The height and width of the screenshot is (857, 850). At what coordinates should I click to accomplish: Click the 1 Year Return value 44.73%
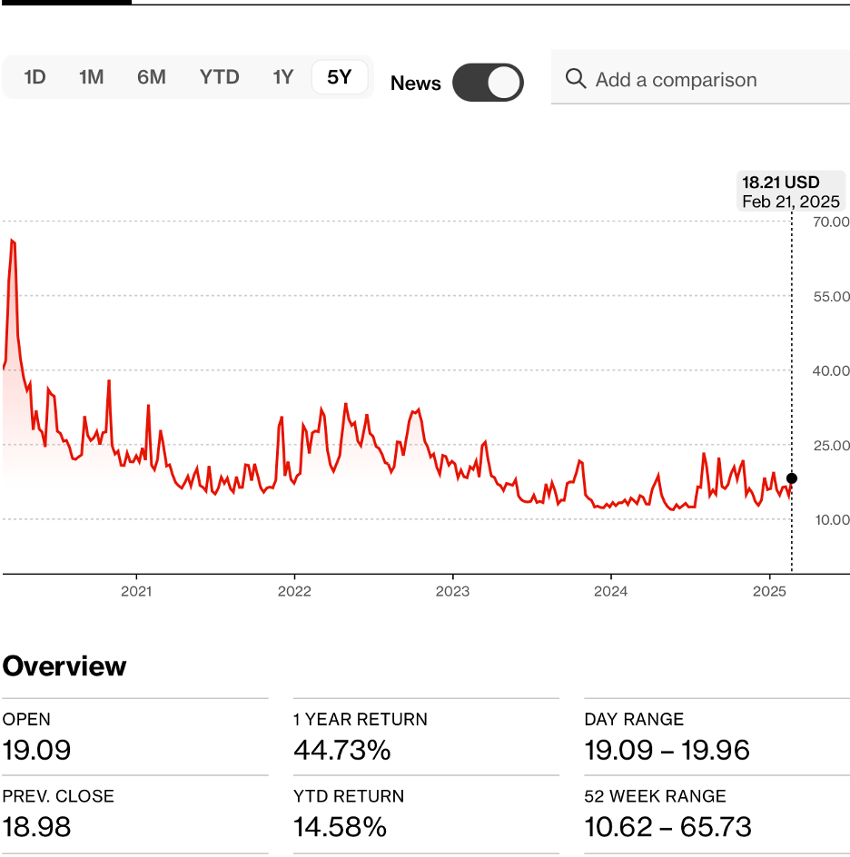pos(341,751)
